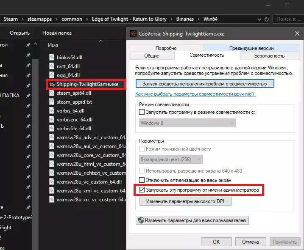Click the wxmsw28u_core_vc_custom file icon
304x250 pixels.
(52, 155)
